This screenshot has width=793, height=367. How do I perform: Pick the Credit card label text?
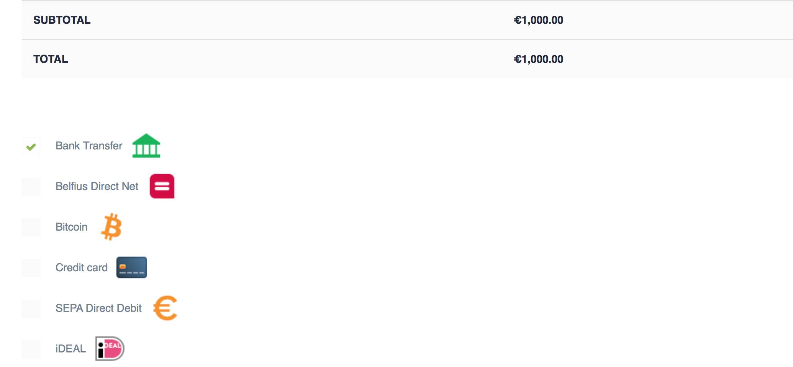pos(82,268)
